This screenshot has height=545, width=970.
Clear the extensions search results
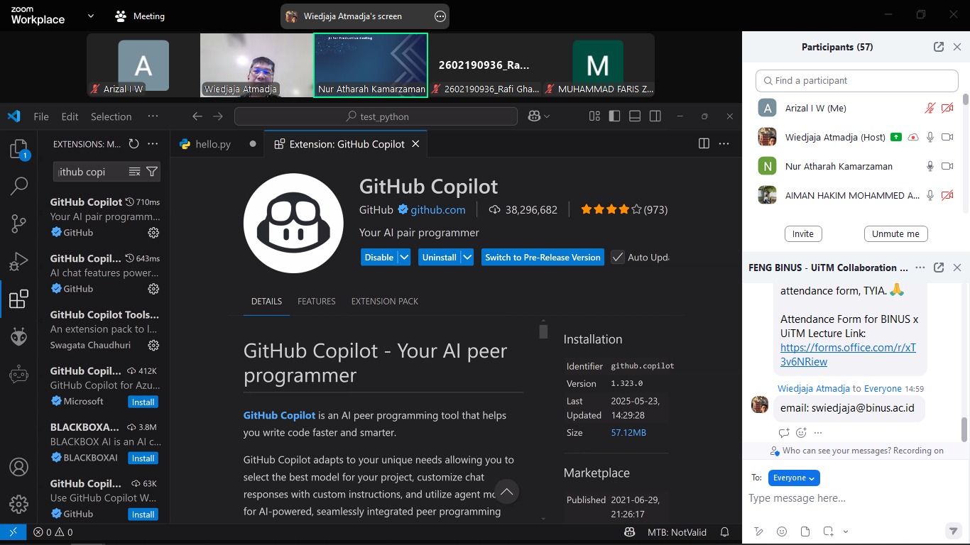[x=134, y=172]
